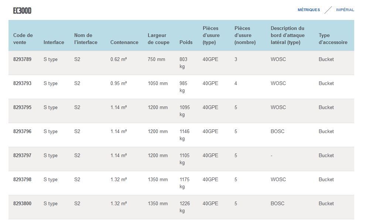Select sales code 8293796
The image size is (369, 220).
click(x=22, y=132)
